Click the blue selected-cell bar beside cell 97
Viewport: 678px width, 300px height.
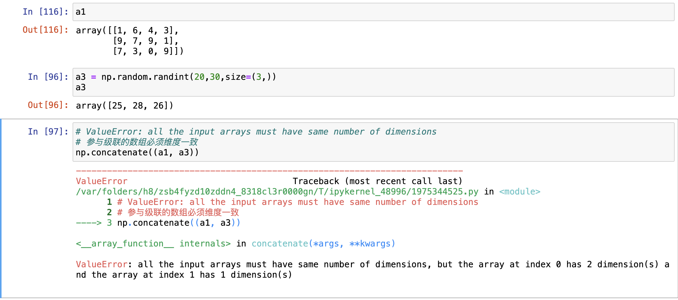pos(1,208)
